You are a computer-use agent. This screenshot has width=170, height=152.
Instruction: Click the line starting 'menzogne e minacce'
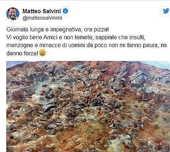pyautogui.click(x=87, y=45)
